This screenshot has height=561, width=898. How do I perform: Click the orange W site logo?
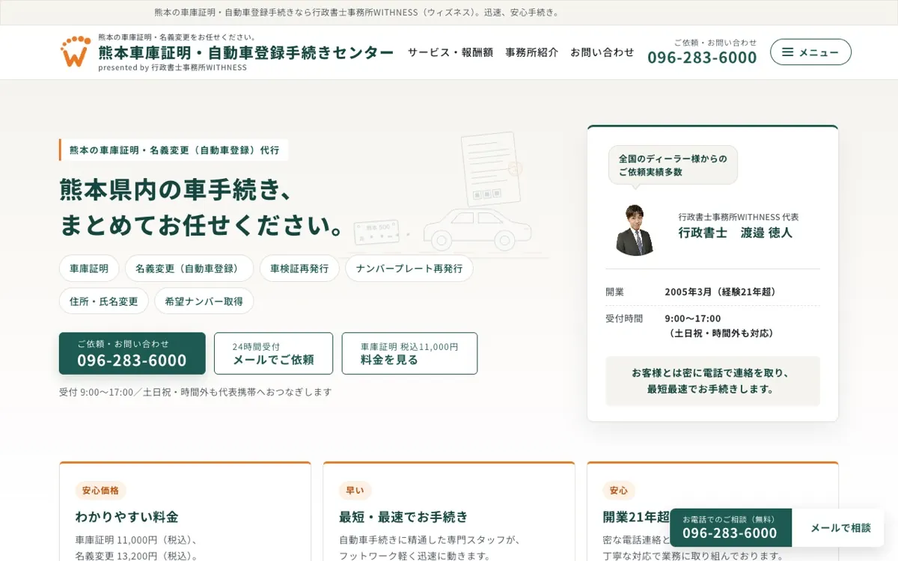[x=76, y=52]
